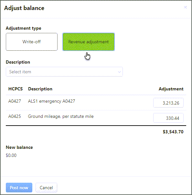
Task: Select the Ground mileage, per statute mile text
Action: (61, 117)
